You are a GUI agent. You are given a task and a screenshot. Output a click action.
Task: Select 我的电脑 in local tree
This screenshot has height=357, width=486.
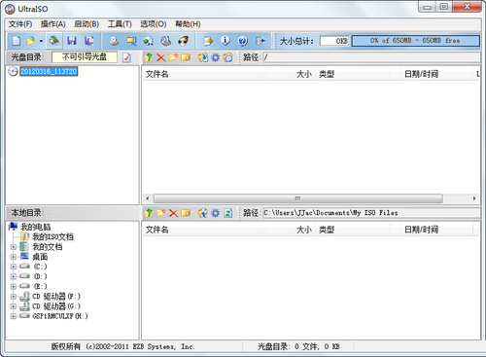point(36,227)
